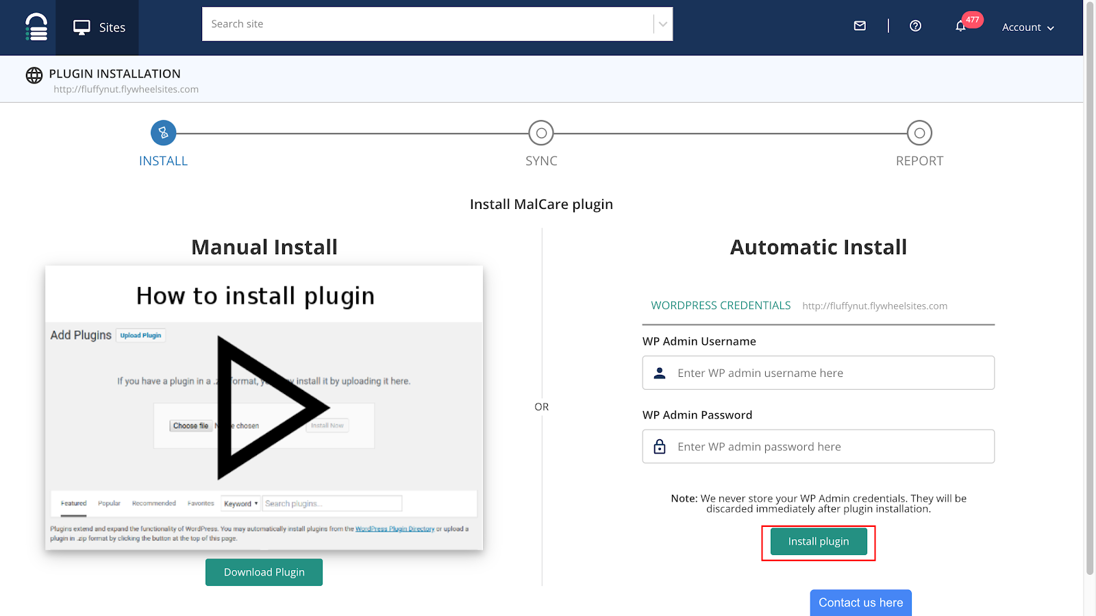Focus the WP admin password field
1096x616 pixels.
[818, 447]
